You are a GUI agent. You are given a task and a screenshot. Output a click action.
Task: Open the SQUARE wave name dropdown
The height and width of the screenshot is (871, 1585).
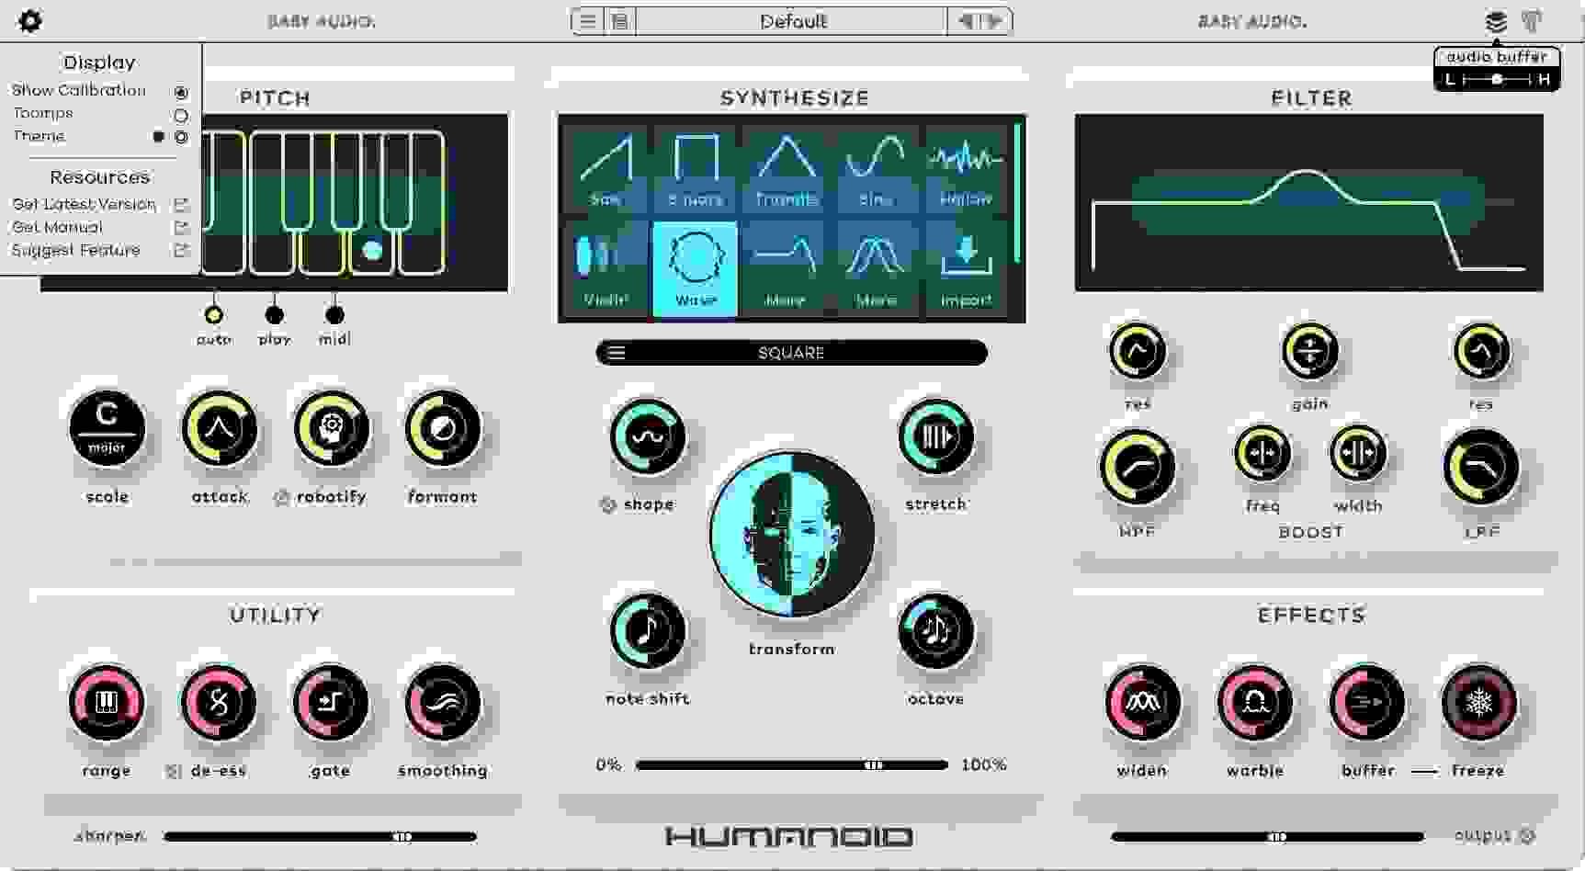(x=792, y=353)
